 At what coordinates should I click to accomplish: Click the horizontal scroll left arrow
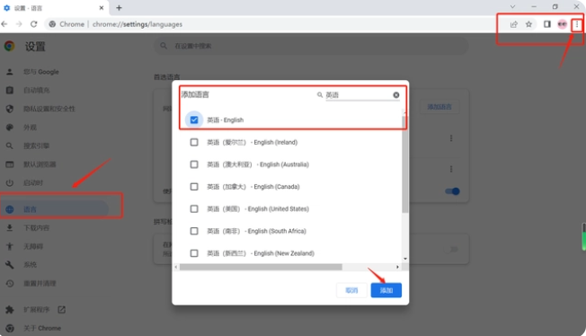[x=176, y=267]
